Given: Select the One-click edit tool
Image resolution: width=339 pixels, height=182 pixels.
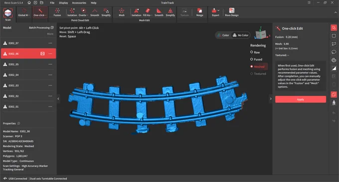Looking at the screenshot, I should (x=40, y=12).
